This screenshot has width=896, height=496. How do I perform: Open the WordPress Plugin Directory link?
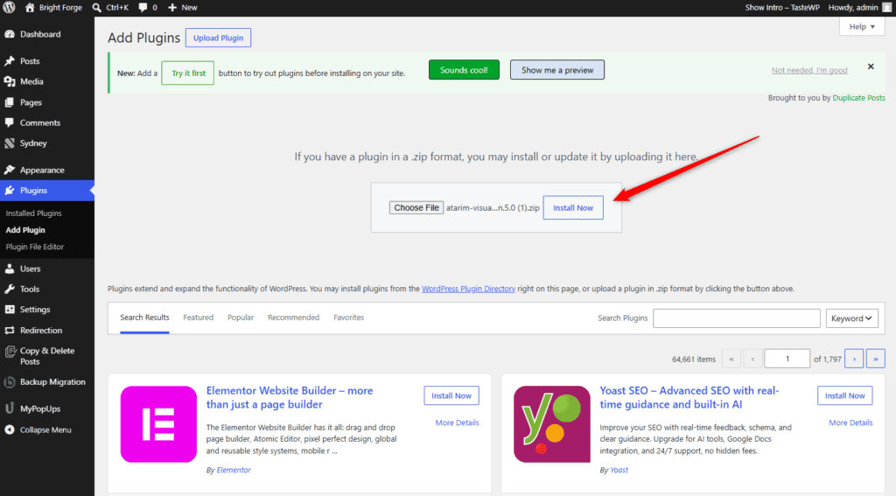pos(469,289)
